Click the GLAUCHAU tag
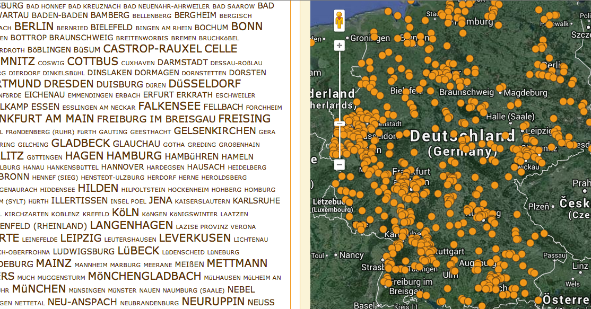Viewport: 591px width, 309px height. (136, 144)
